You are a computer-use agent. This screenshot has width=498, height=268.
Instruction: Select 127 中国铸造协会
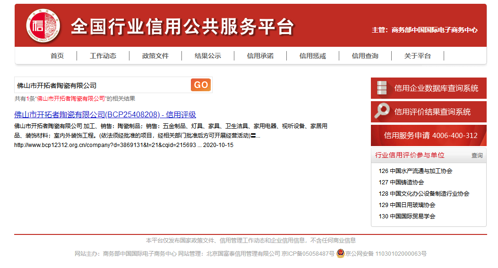401,182
